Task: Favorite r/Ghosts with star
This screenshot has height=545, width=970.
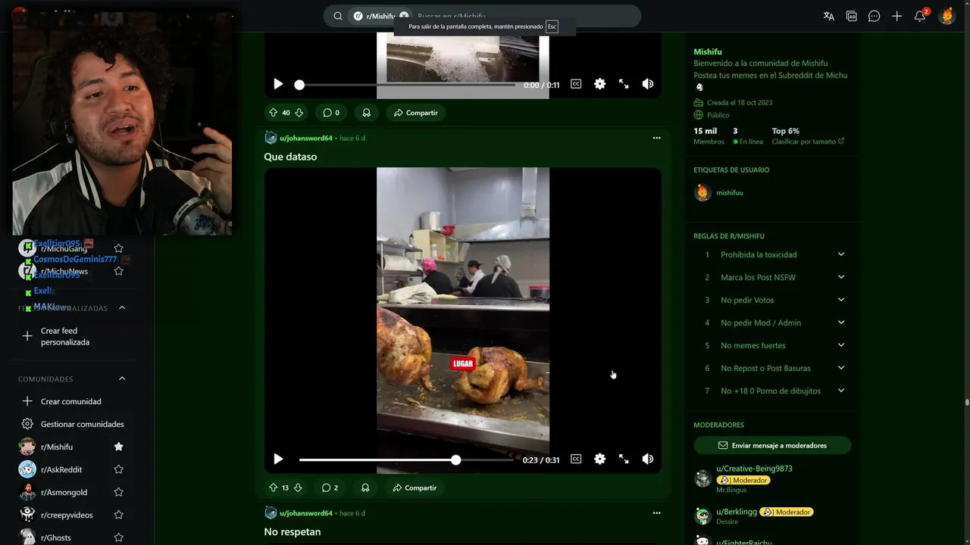Action: click(118, 537)
